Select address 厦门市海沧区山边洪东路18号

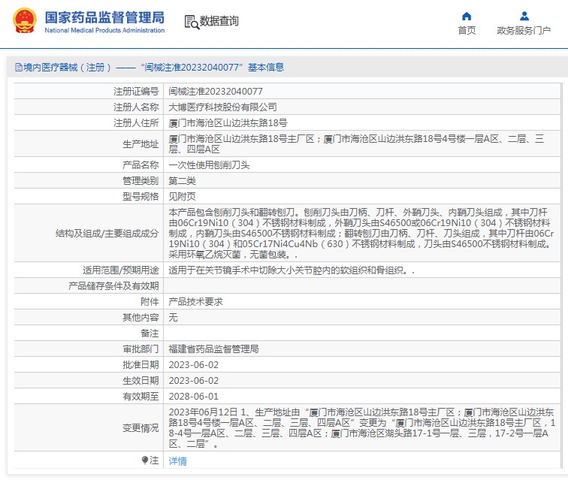228,122
